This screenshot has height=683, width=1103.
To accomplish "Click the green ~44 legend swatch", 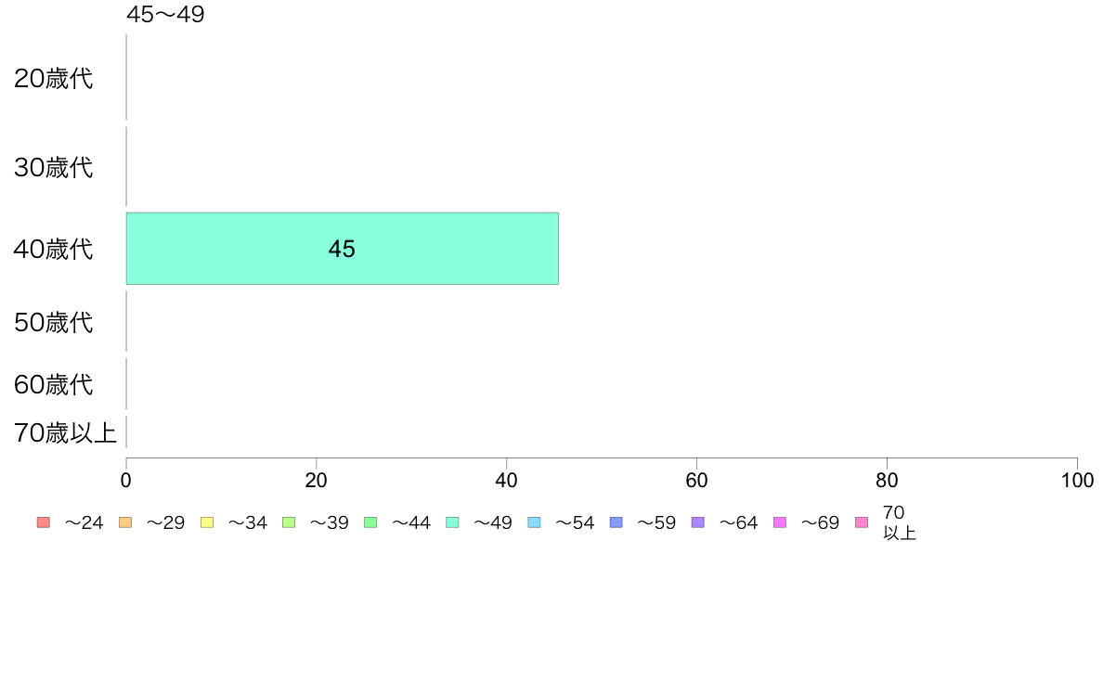I will 370,522.
